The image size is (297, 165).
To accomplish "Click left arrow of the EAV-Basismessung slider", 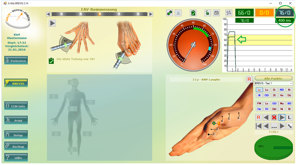I will [48, 14].
